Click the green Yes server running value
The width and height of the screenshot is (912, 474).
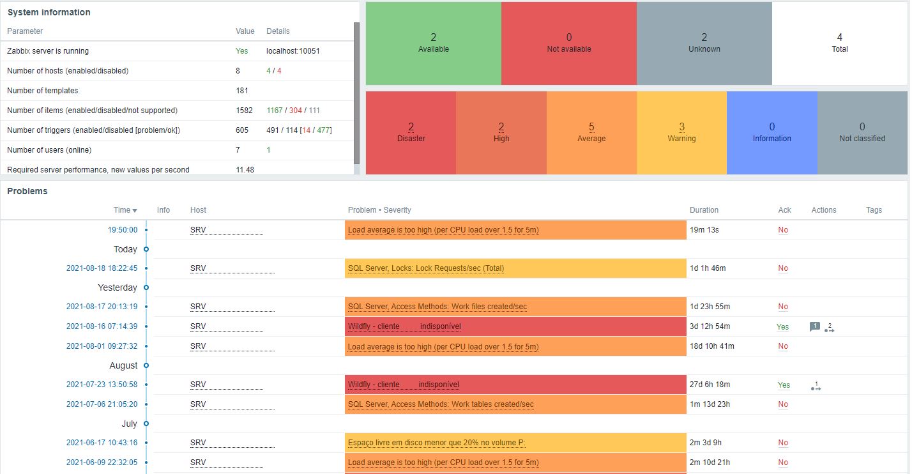coord(242,51)
